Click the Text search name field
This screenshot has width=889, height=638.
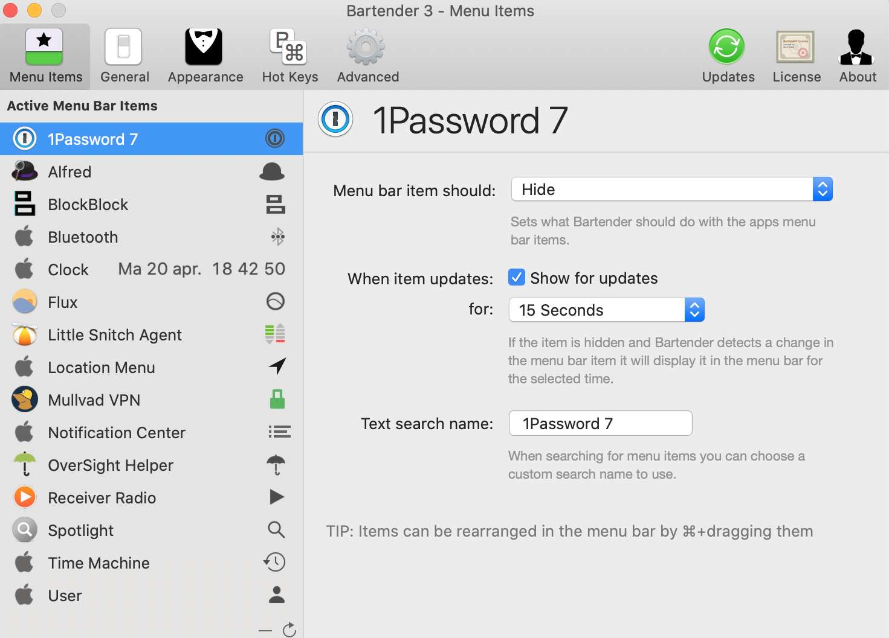coord(600,423)
